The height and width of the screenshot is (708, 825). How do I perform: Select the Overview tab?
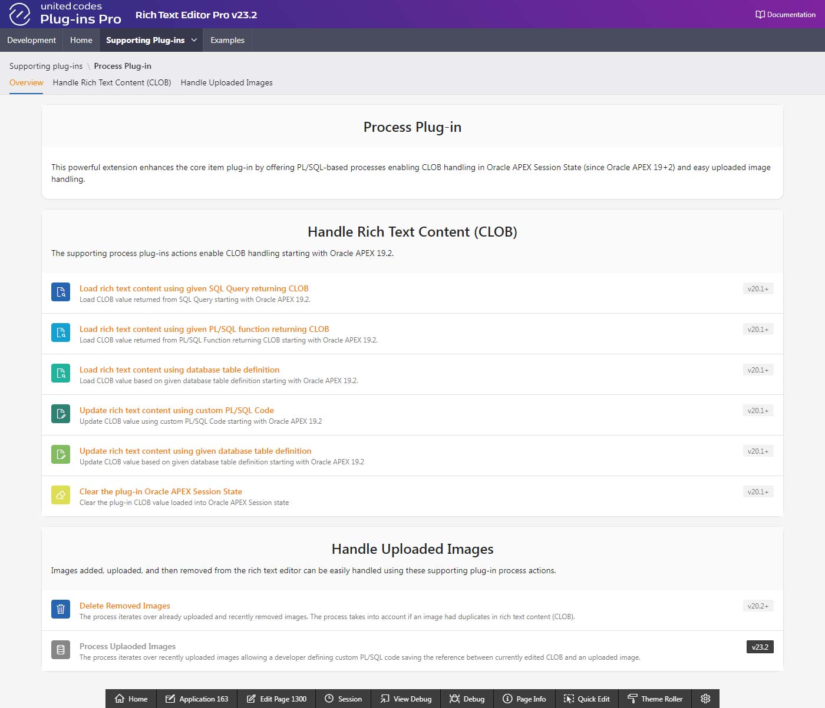(26, 82)
